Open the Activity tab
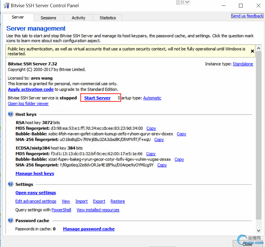The image size is (265, 247). [x=78, y=18]
